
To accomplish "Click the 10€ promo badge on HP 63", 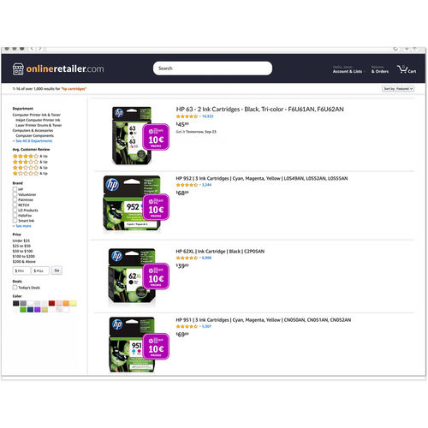I will pyautogui.click(x=156, y=137).
